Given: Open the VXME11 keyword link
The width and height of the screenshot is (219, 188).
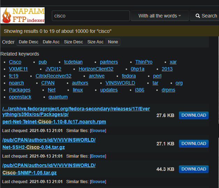Looking at the screenshot, I should point(18,69).
